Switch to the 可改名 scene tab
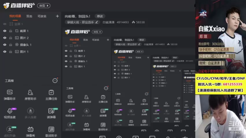Viewport: 246px width, 138px height. click(42, 16)
